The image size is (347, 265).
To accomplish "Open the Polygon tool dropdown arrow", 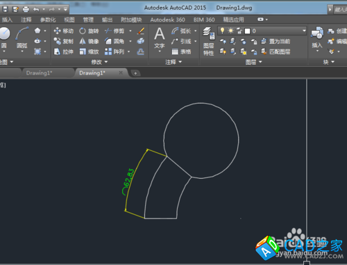I will tap(45, 31).
